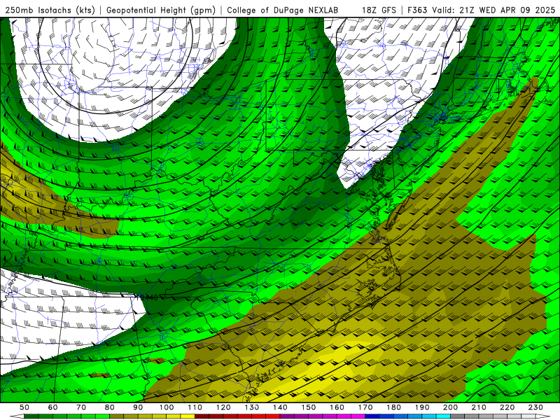The width and height of the screenshot is (560, 420).
Task: Click the 200 value on the color scale
Action: tap(450, 407)
